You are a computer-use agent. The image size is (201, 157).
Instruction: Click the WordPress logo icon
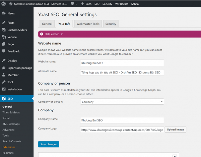click(4, 4)
